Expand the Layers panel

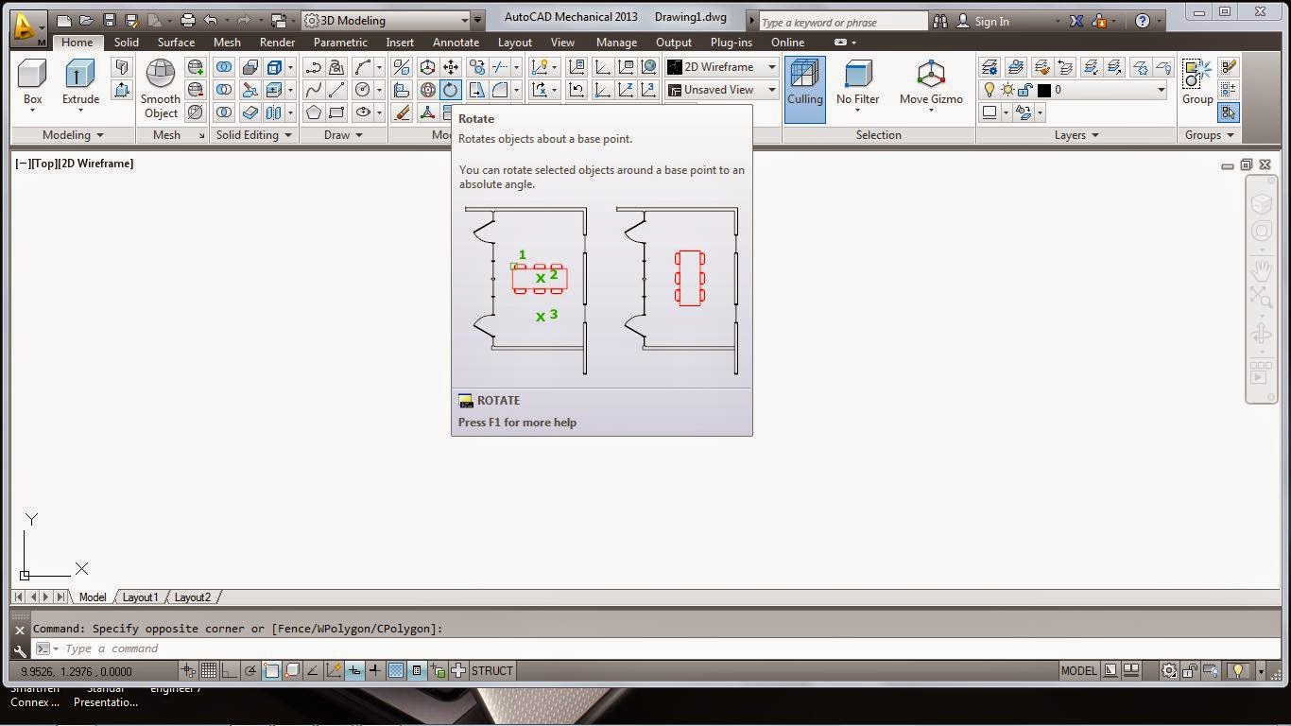[x=1076, y=135]
